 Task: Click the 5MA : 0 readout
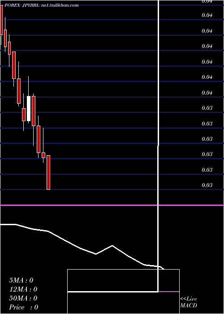pos(21,280)
